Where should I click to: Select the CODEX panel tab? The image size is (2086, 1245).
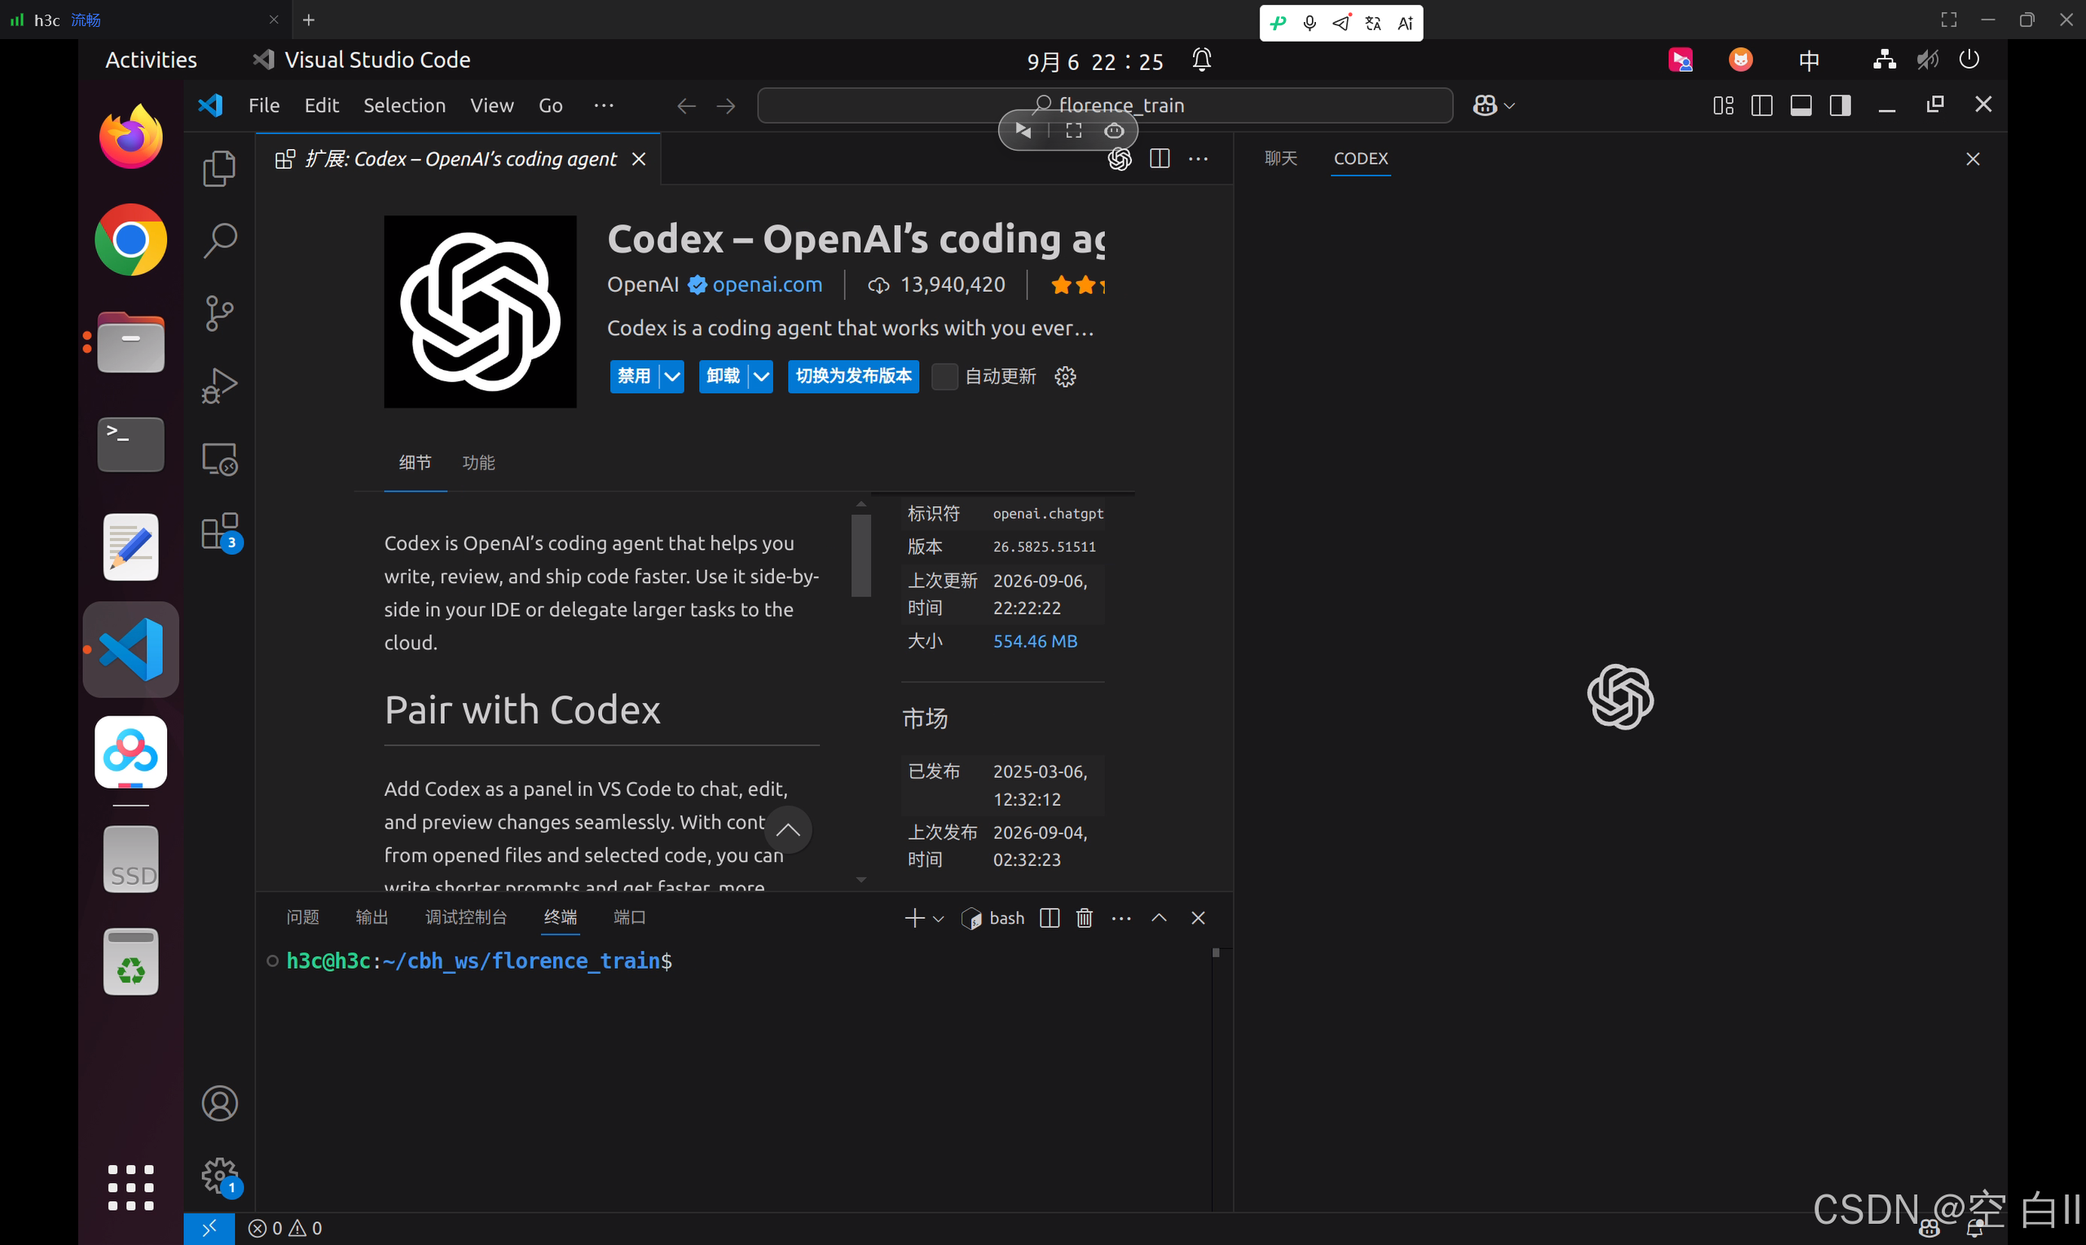(1361, 159)
